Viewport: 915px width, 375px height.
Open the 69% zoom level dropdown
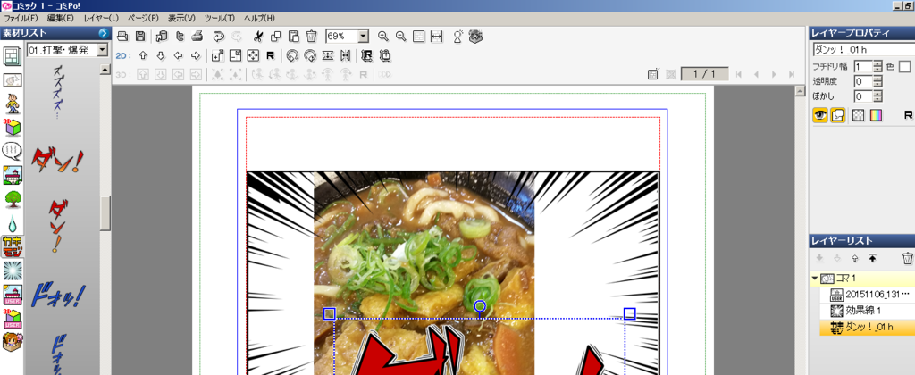tap(364, 36)
